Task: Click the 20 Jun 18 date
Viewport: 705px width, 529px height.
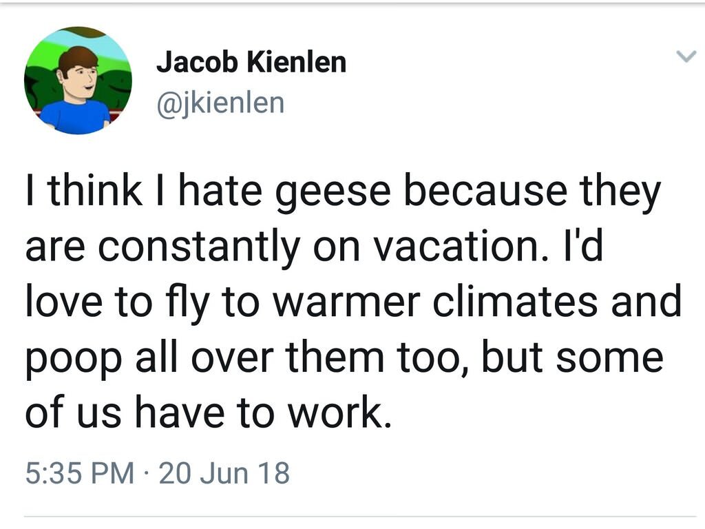Action: click(x=224, y=473)
